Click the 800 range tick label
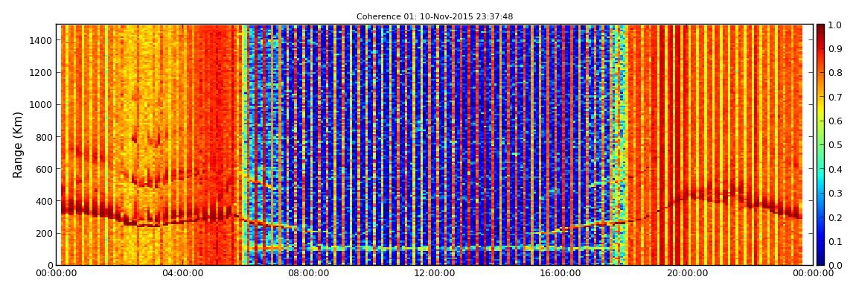The width and height of the screenshot is (856, 303). point(44,137)
